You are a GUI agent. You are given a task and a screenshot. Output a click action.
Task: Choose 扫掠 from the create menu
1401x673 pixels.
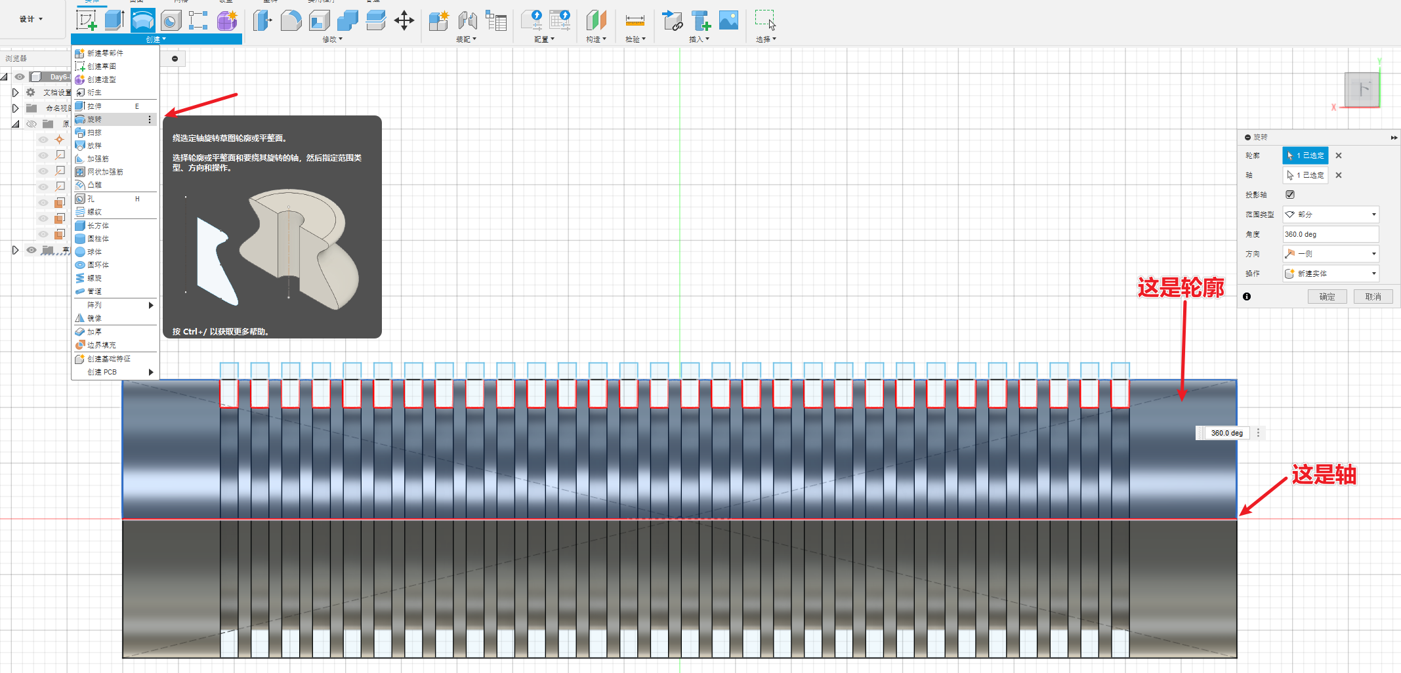pos(94,133)
